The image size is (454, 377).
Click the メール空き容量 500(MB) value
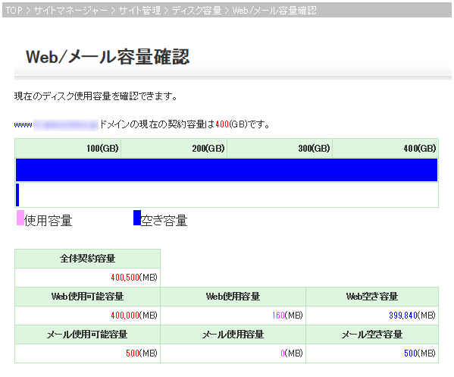click(x=420, y=353)
